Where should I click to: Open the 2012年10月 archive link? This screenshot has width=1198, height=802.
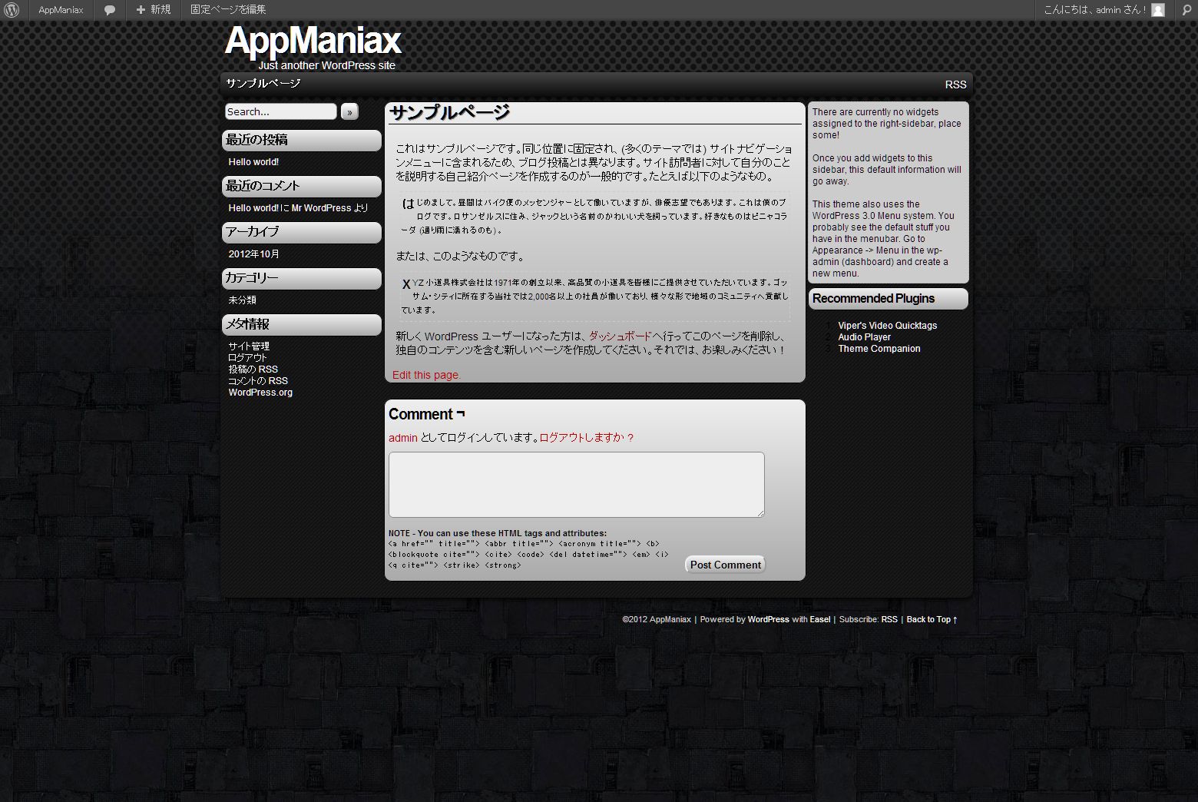[x=253, y=254]
